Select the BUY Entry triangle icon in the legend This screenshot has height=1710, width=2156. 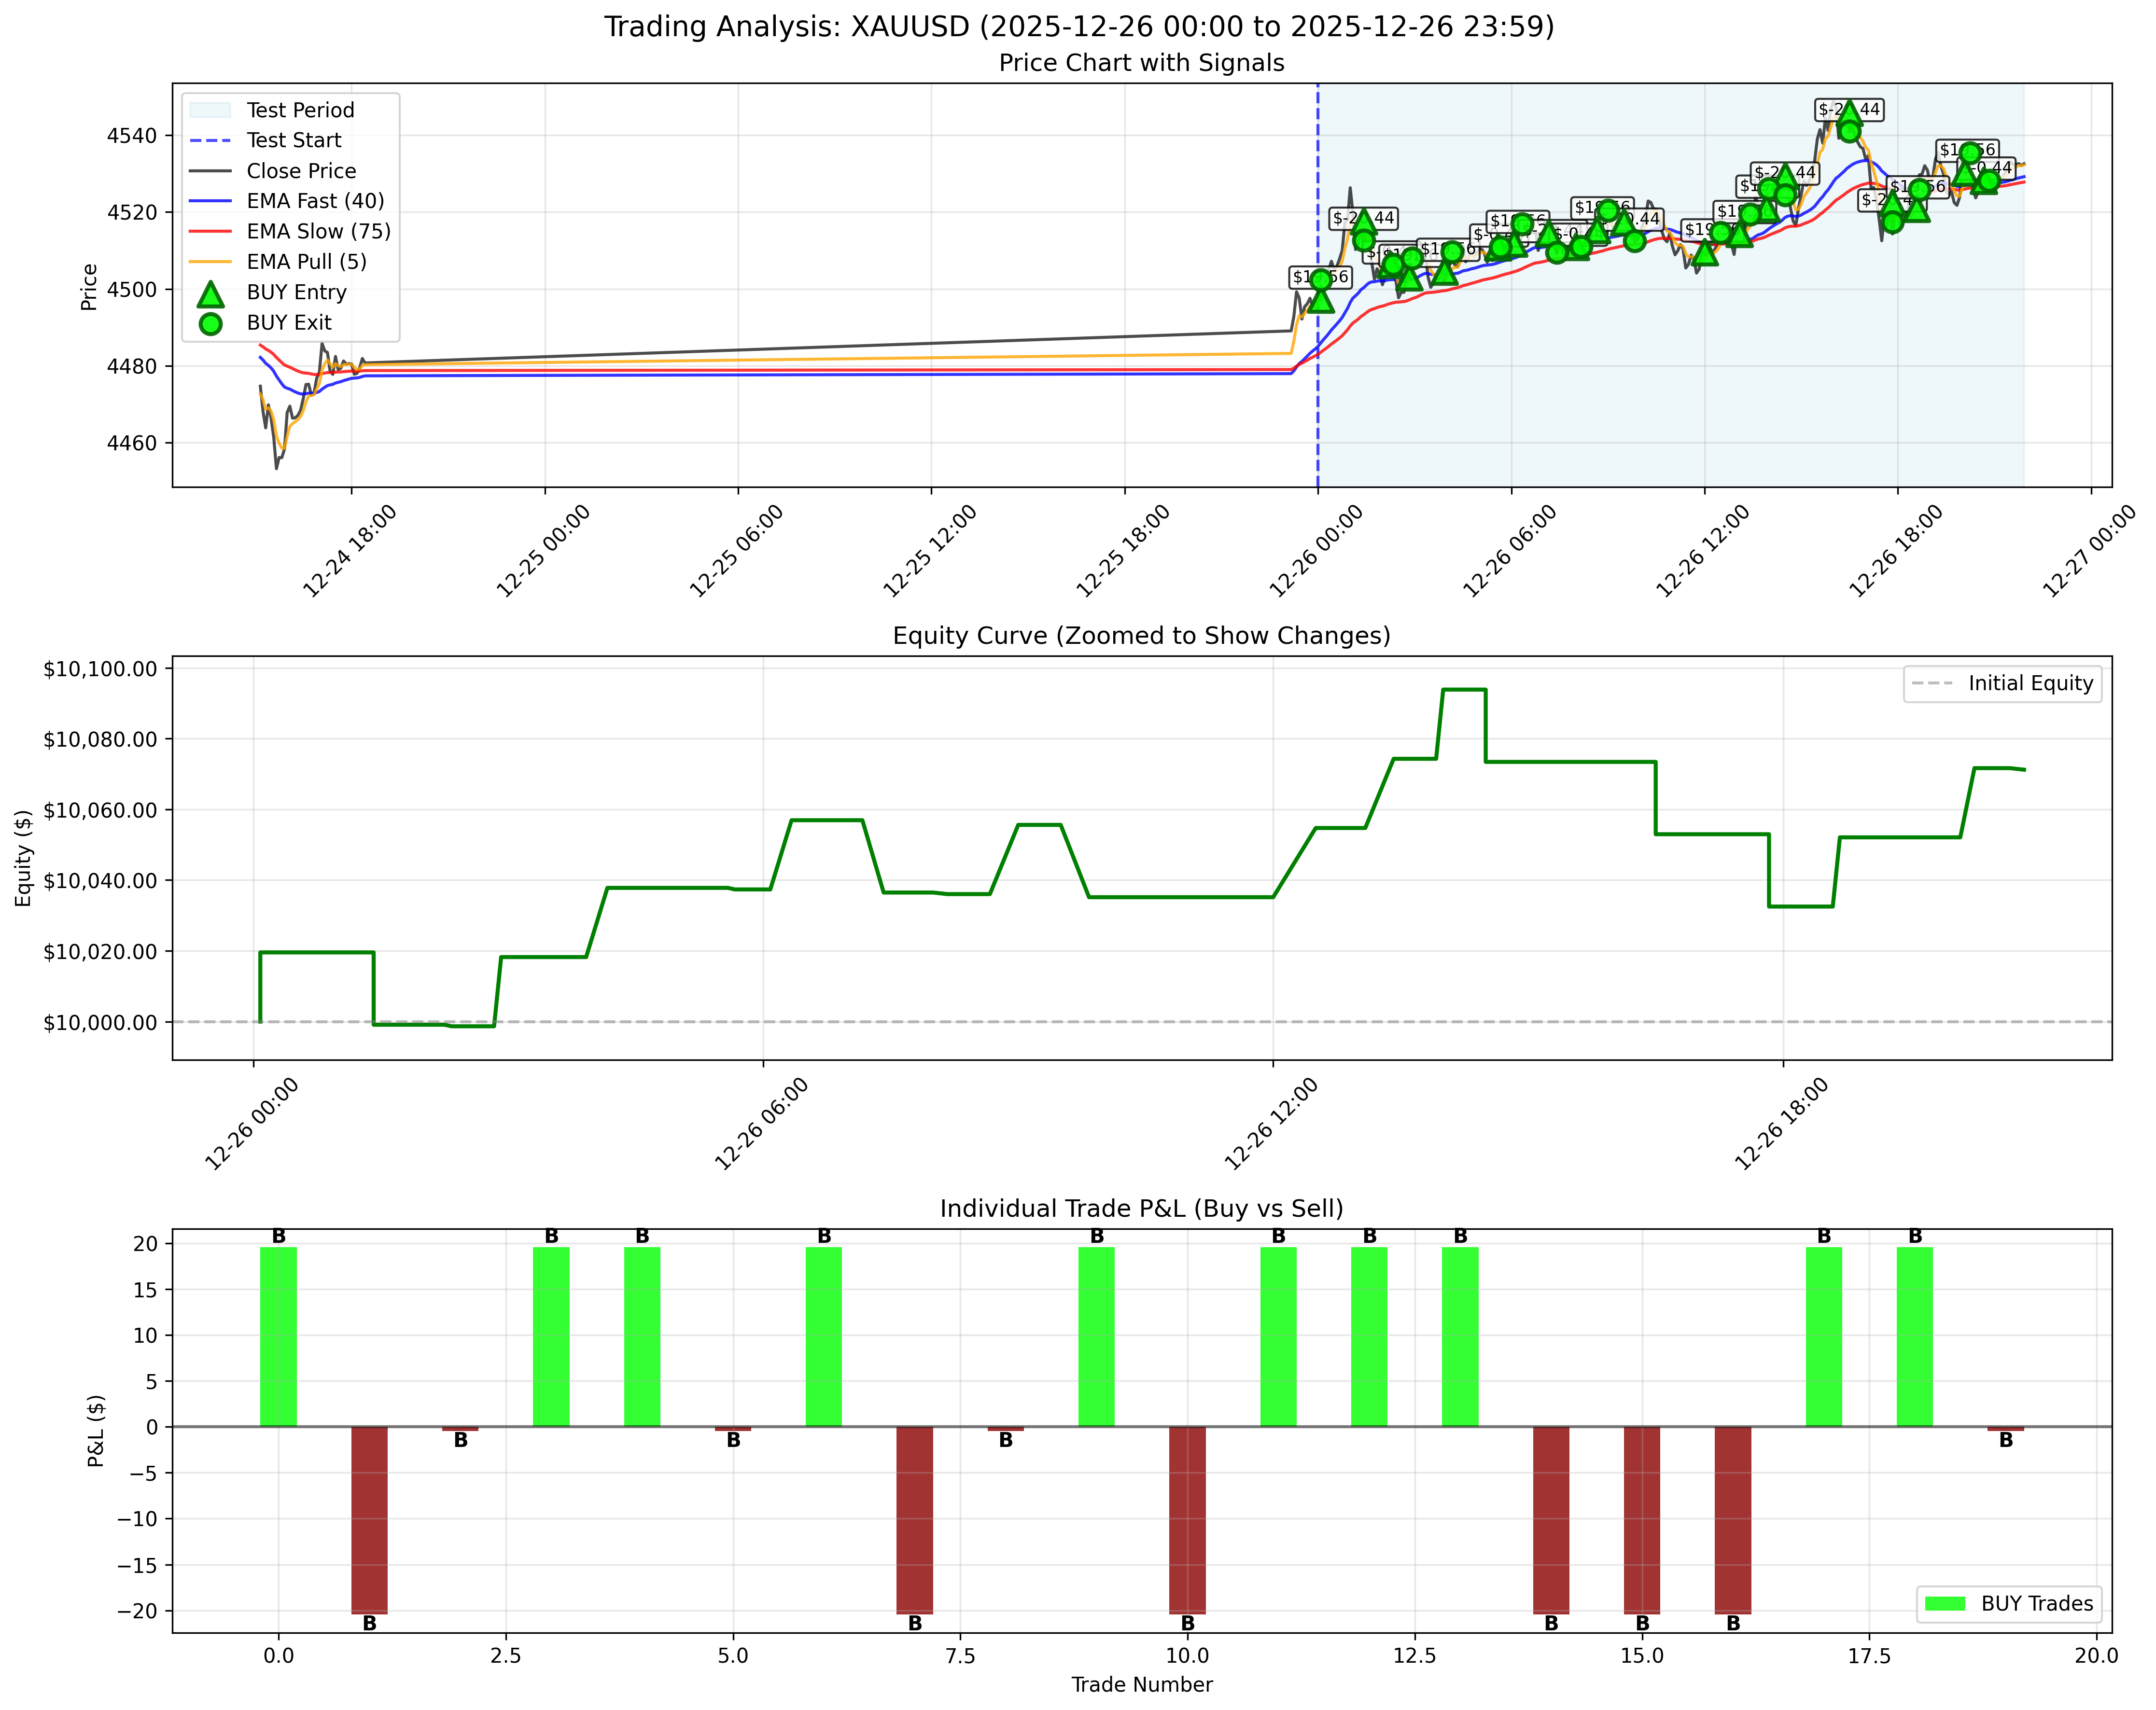(x=210, y=293)
